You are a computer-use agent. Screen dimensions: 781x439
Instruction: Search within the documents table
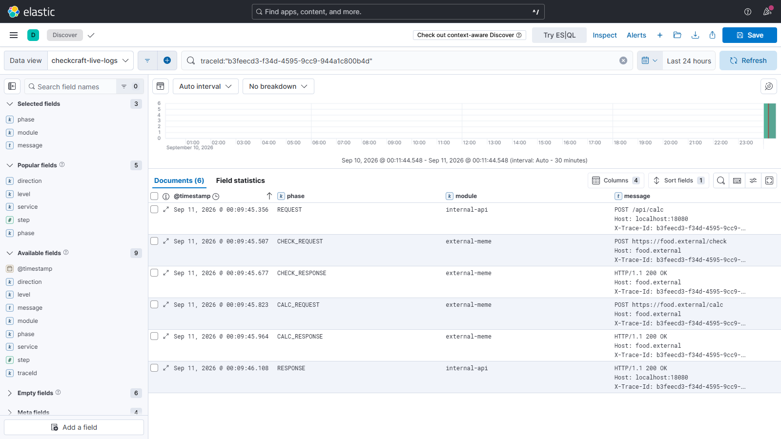721,180
